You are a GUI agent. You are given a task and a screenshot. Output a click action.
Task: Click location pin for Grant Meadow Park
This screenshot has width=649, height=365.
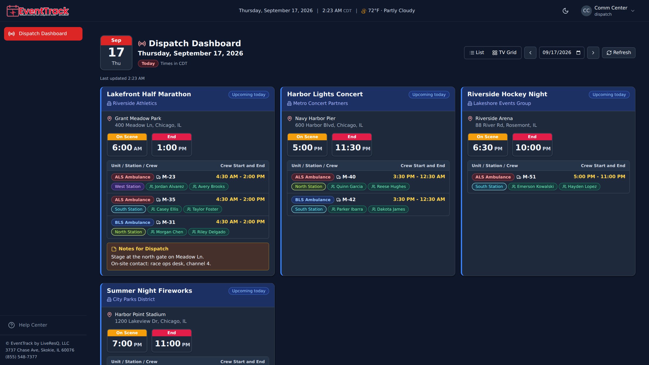(110, 118)
